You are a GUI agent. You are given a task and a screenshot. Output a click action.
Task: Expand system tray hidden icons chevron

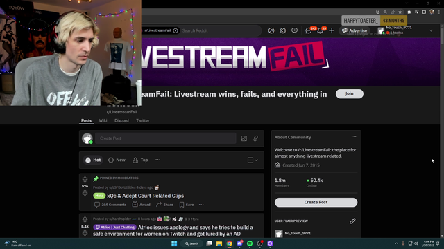click(396, 243)
